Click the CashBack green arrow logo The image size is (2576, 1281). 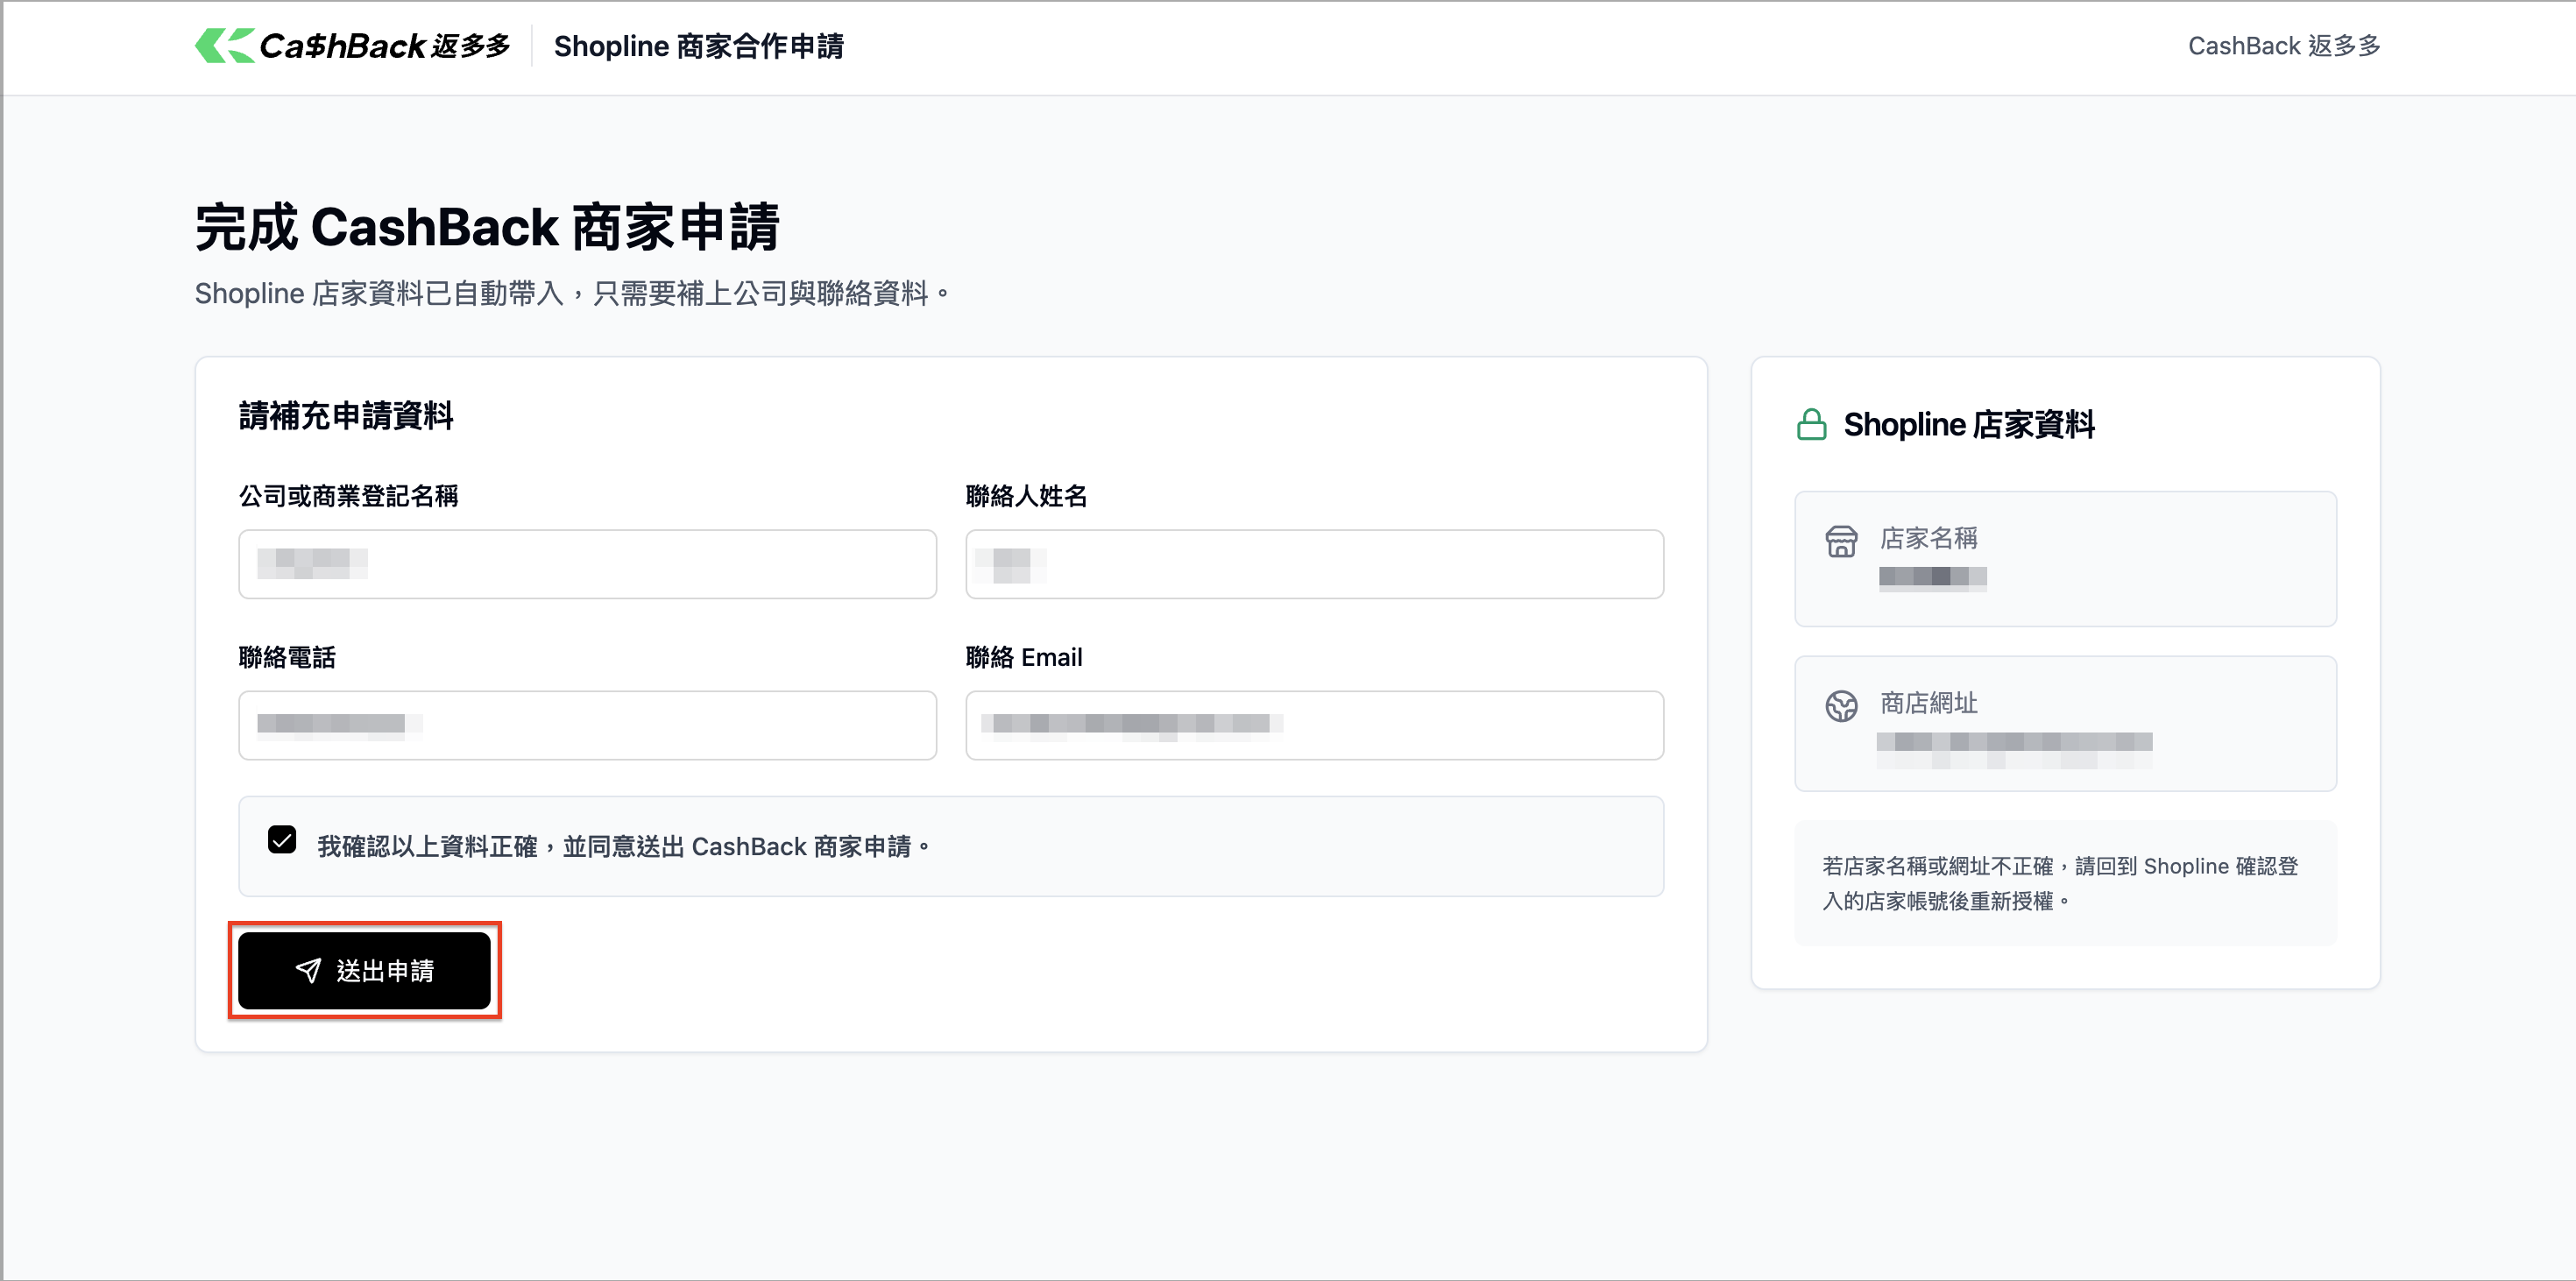click(224, 45)
